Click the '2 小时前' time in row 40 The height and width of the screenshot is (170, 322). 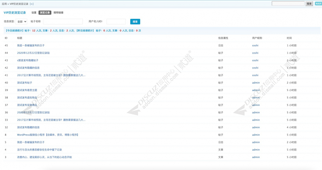(x=292, y=83)
